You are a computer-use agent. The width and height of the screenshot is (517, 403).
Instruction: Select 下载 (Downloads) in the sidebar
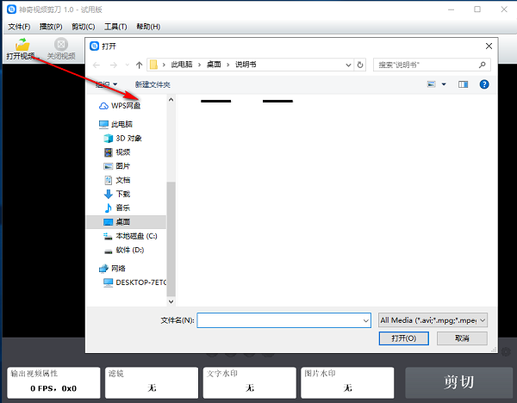click(x=122, y=194)
